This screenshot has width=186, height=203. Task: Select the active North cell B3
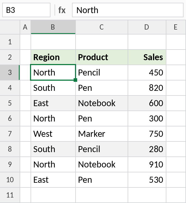click(x=53, y=72)
